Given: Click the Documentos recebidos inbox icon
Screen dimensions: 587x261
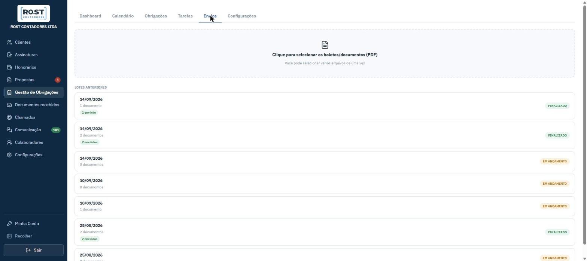Looking at the screenshot, I should click(9, 105).
